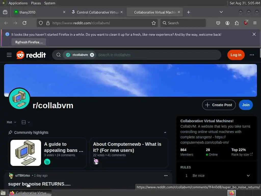Open Firefox View tab list icon

[5, 12]
